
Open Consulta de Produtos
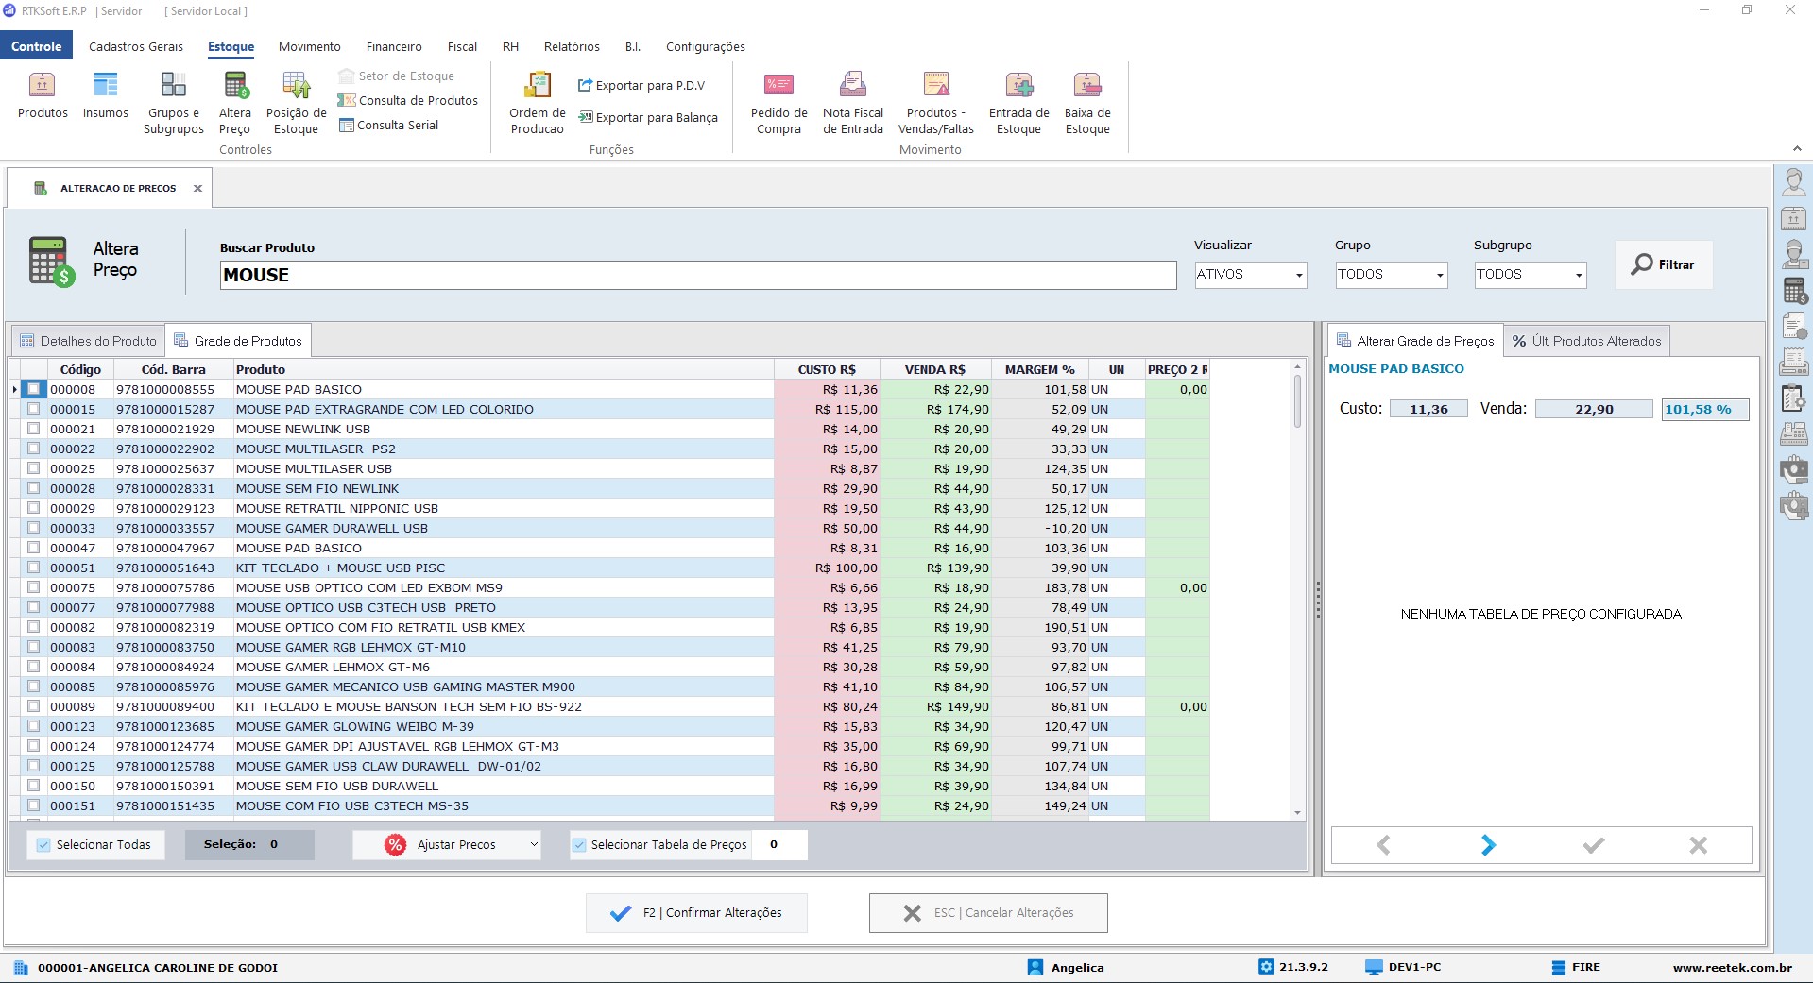pyautogui.click(x=408, y=100)
